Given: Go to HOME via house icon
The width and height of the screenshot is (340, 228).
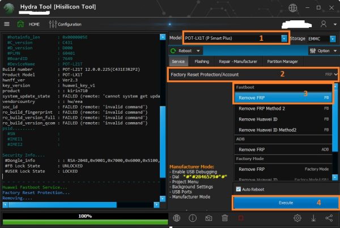Looking at the screenshot, I should tap(20, 24).
